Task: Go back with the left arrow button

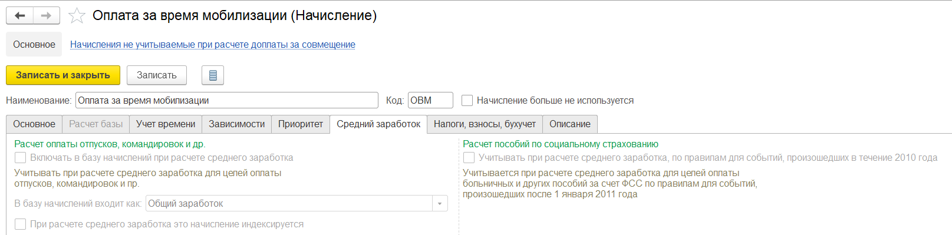Action: (19, 15)
